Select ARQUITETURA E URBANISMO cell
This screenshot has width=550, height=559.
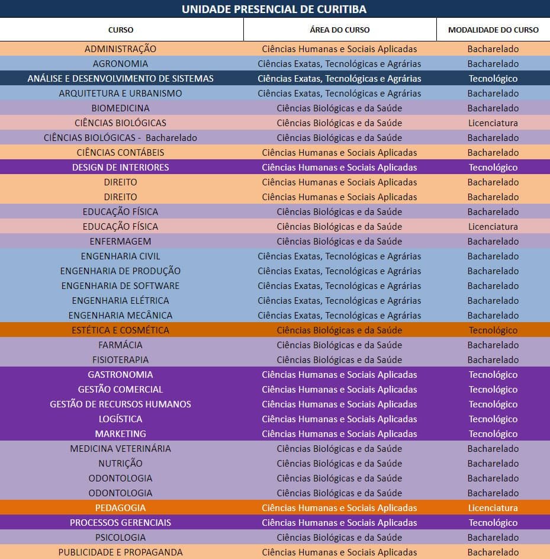point(121,94)
